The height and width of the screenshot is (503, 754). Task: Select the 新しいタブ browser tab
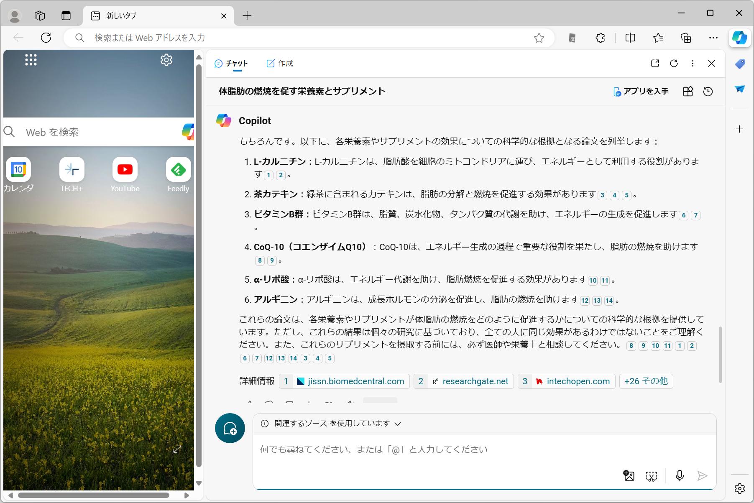point(159,16)
